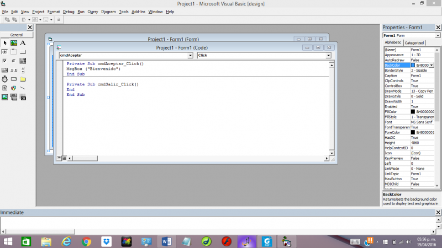Click the Properties list scroll down arrow
Image resolution: width=442 pixels, height=248 pixels.
tap(437, 186)
